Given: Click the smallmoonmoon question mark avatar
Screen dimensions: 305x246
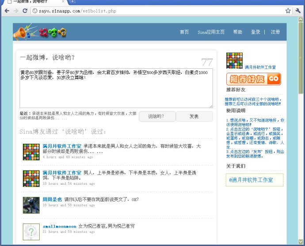Looking at the screenshot, I should tap(31, 231).
